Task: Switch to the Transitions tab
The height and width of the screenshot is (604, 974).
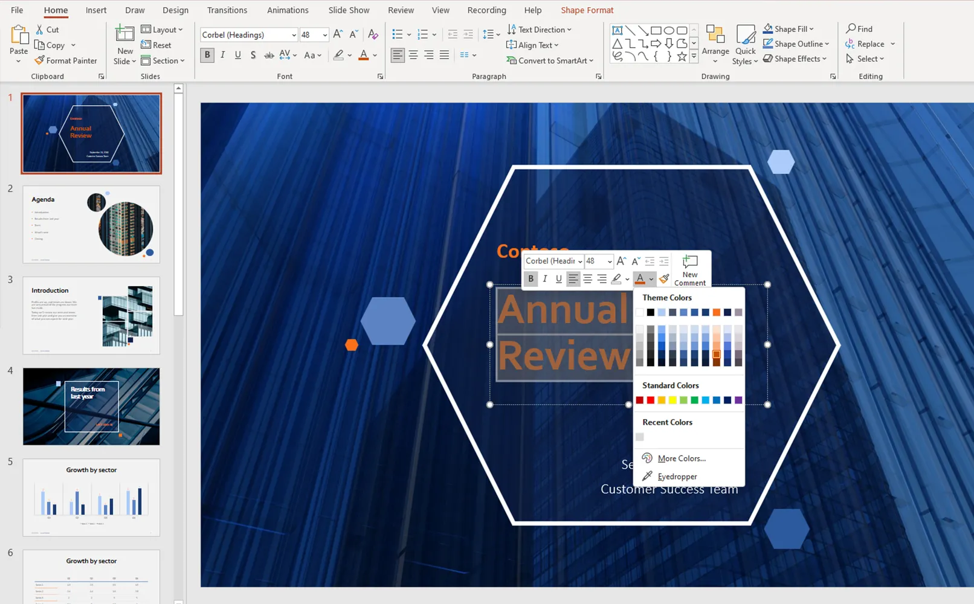Action: click(x=227, y=10)
